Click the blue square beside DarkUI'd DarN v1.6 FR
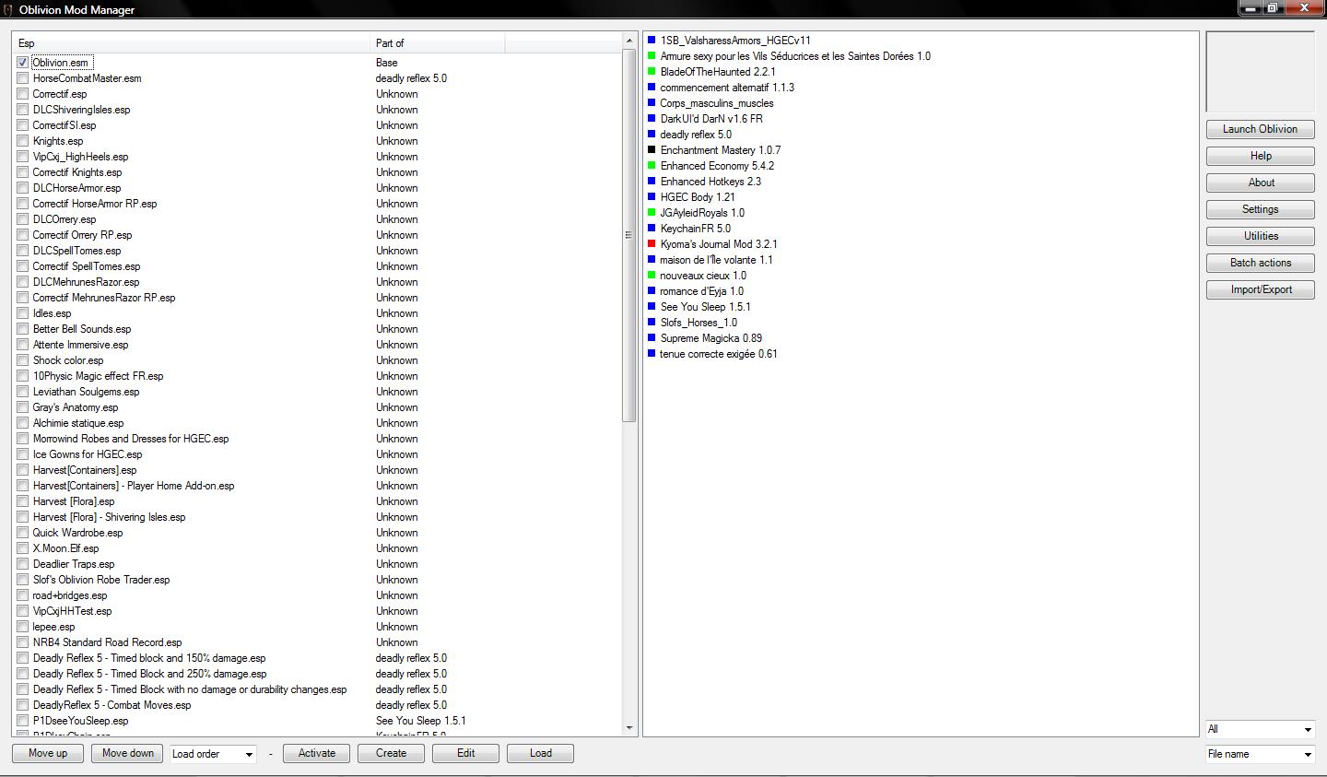The height and width of the screenshot is (777, 1327). click(652, 119)
